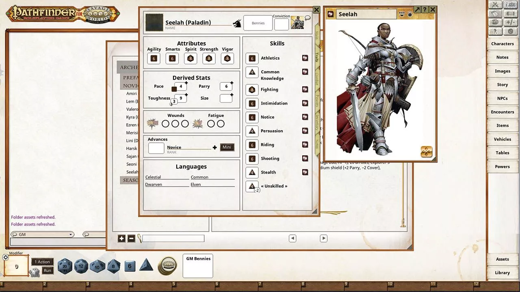
Task: Collapse all entries with the minus button
Action: (131, 238)
